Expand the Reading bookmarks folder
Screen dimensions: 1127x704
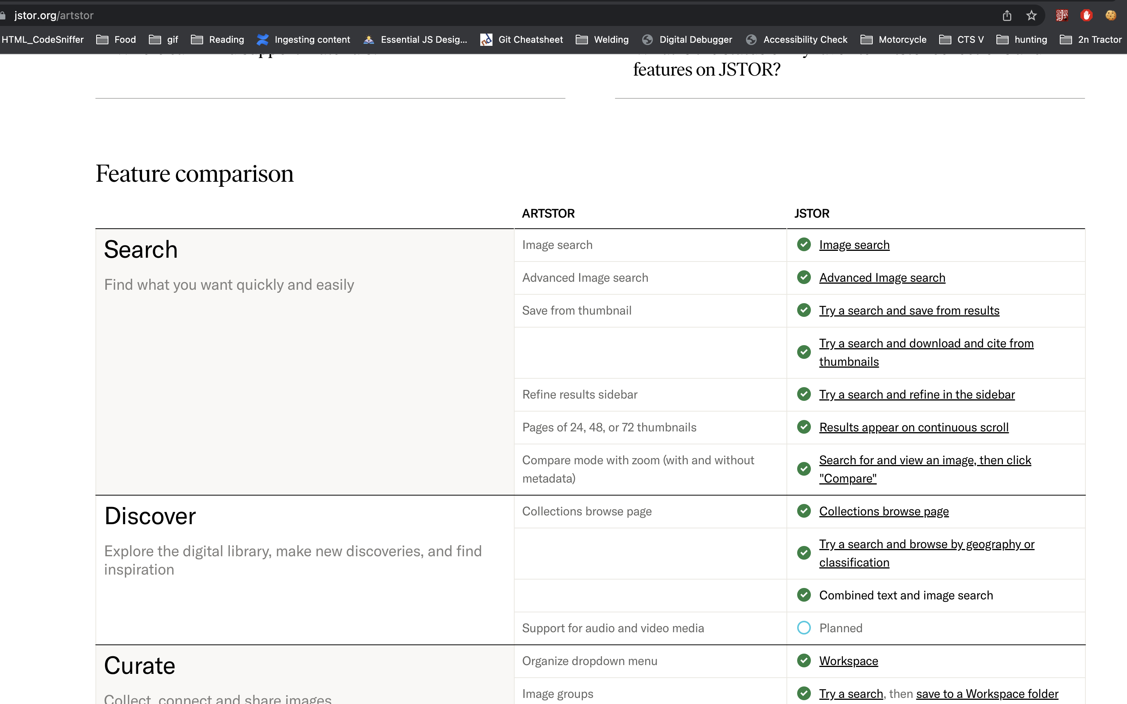coord(217,40)
